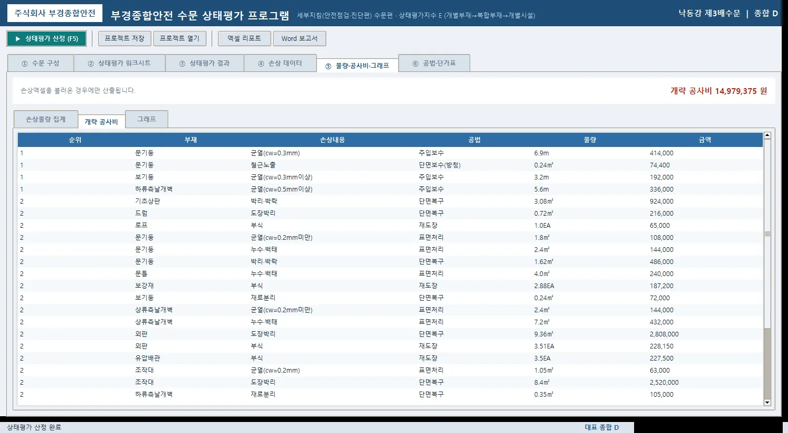Sort by the 순위 column header
The height and width of the screenshot is (433, 788).
(75, 140)
